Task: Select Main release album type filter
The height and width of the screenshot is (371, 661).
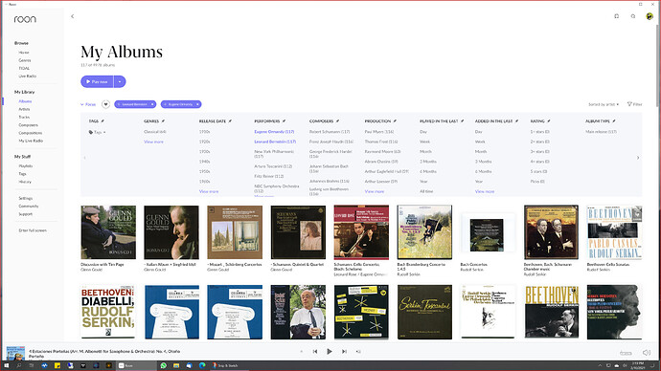Action: [602, 132]
